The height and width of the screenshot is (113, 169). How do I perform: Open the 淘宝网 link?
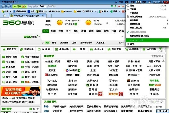point(72,66)
